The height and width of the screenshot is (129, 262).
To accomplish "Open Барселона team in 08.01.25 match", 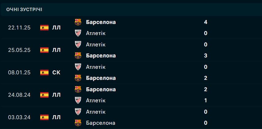I will pos(101,78).
